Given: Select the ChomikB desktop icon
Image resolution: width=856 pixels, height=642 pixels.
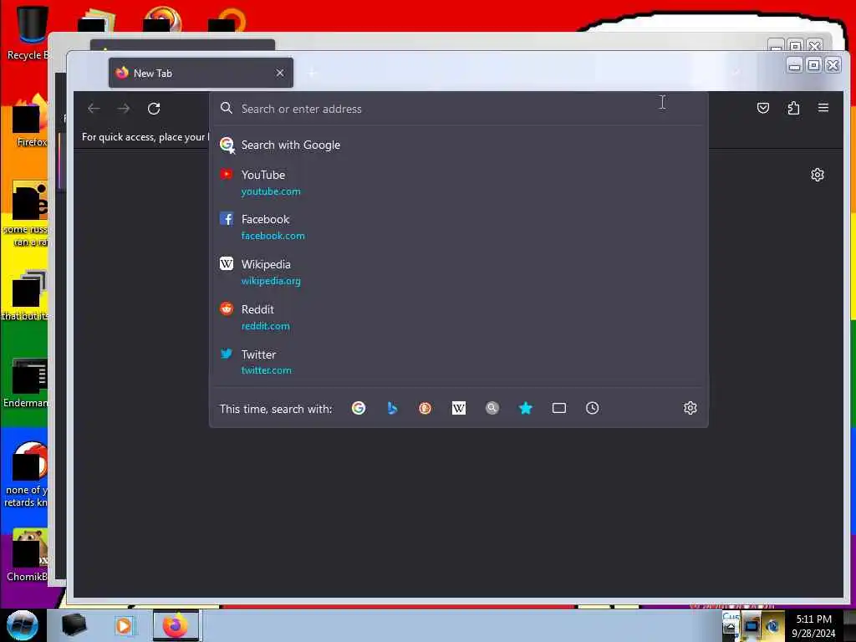Looking at the screenshot, I should point(28,555).
